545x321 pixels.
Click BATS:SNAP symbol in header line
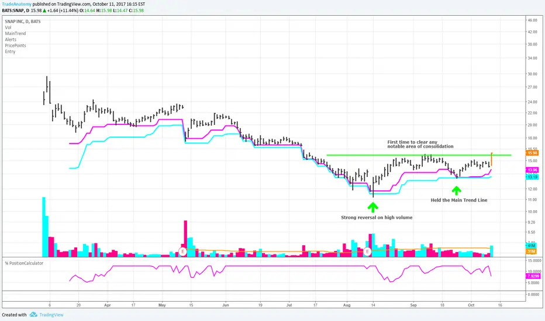click(13, 11)
